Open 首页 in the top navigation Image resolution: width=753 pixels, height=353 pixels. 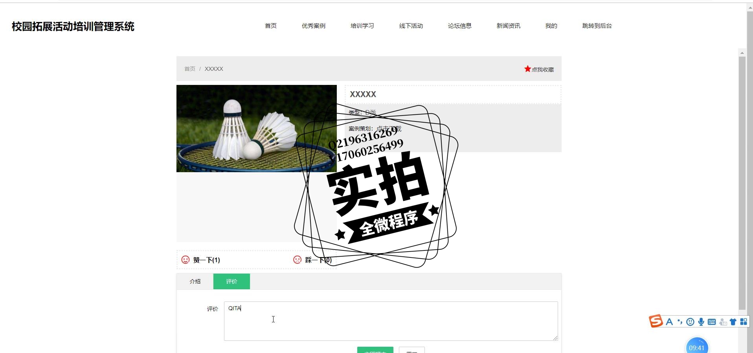(271, 26)
